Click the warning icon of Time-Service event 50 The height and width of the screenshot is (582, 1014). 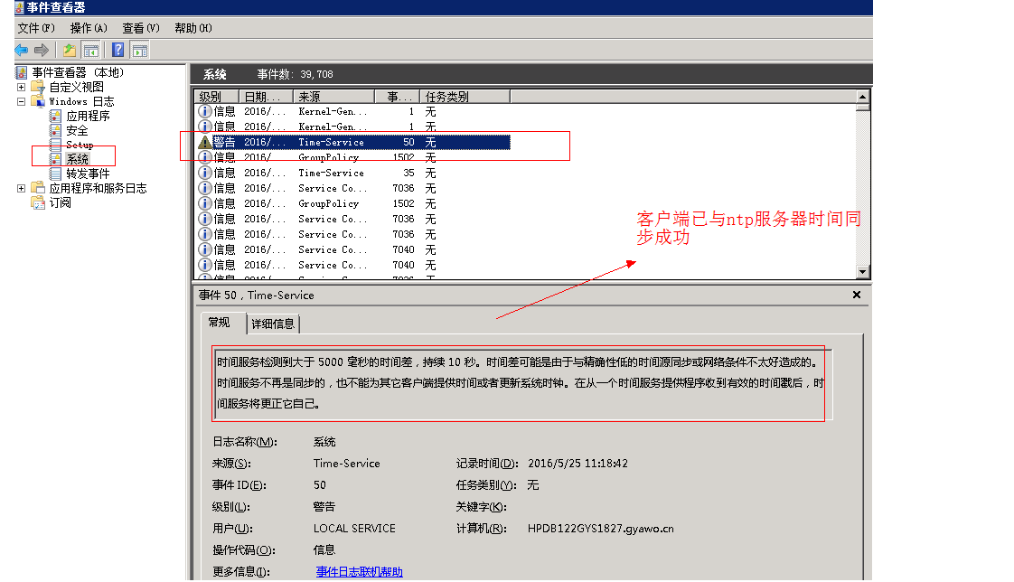(x=205, y=142)
